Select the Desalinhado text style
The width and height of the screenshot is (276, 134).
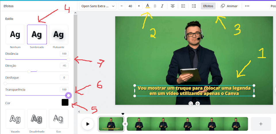click(37, 119)
